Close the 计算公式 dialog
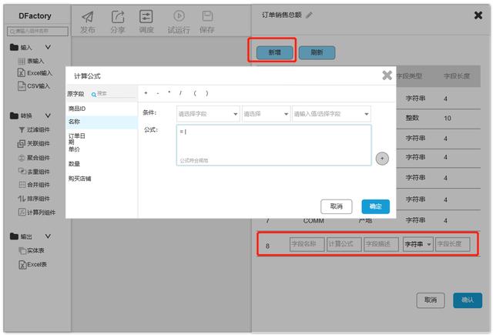This screenshot has width=493, height=335. coord(387,75)
